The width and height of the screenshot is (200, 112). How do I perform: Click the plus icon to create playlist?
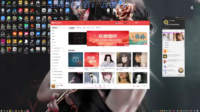(x=64, y=66)
